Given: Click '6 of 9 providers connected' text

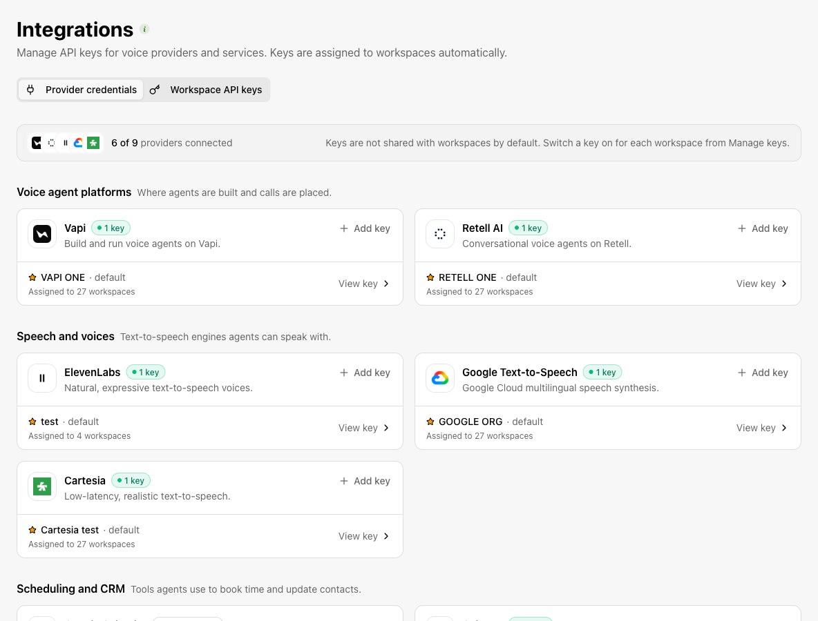Looking at the screenshot, I should [171, 143].
